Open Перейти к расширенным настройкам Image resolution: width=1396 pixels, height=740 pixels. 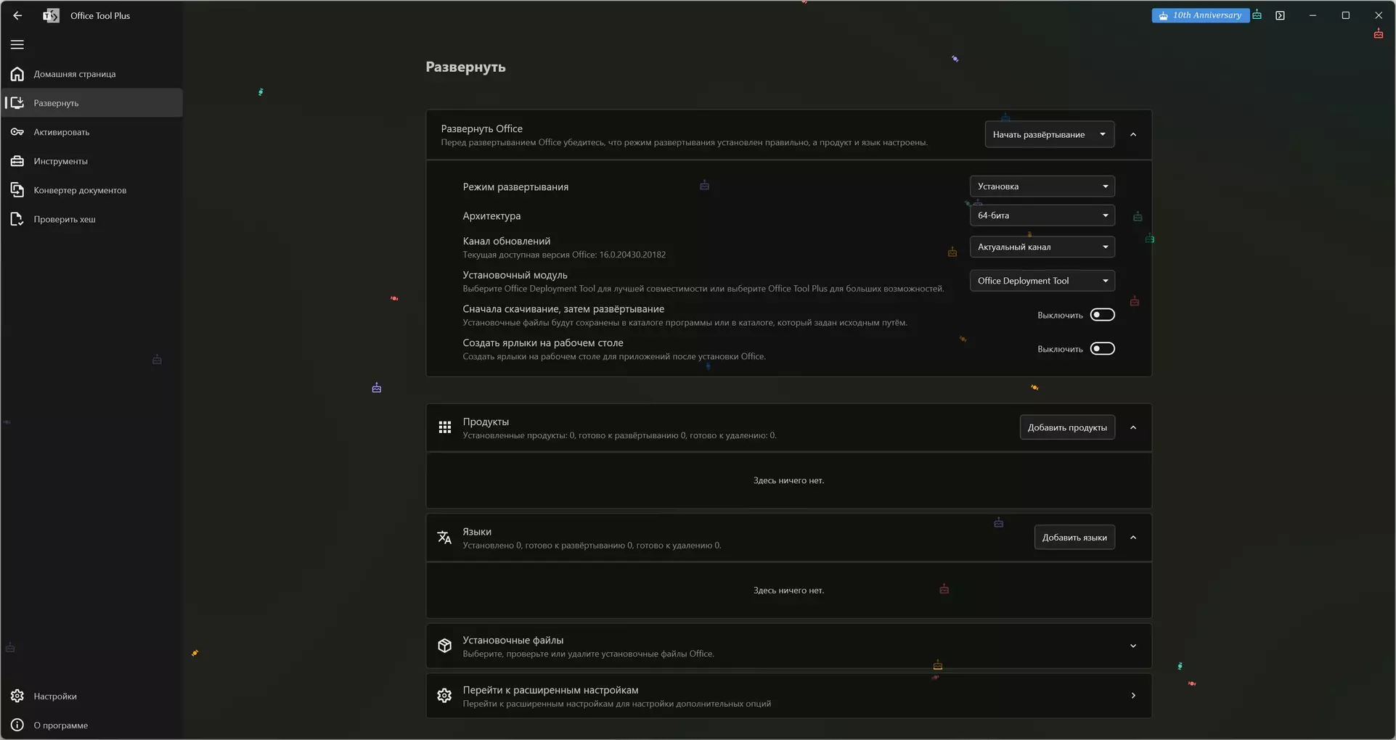coord(789,696)
